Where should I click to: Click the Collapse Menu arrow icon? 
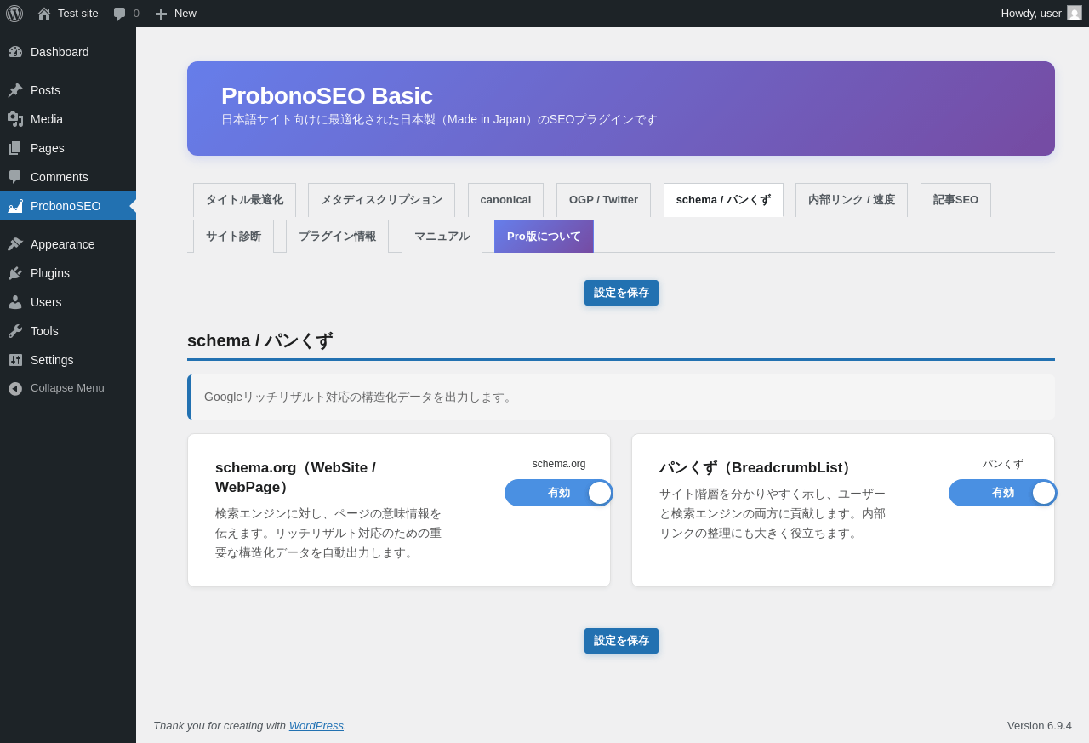click(15, 388)
